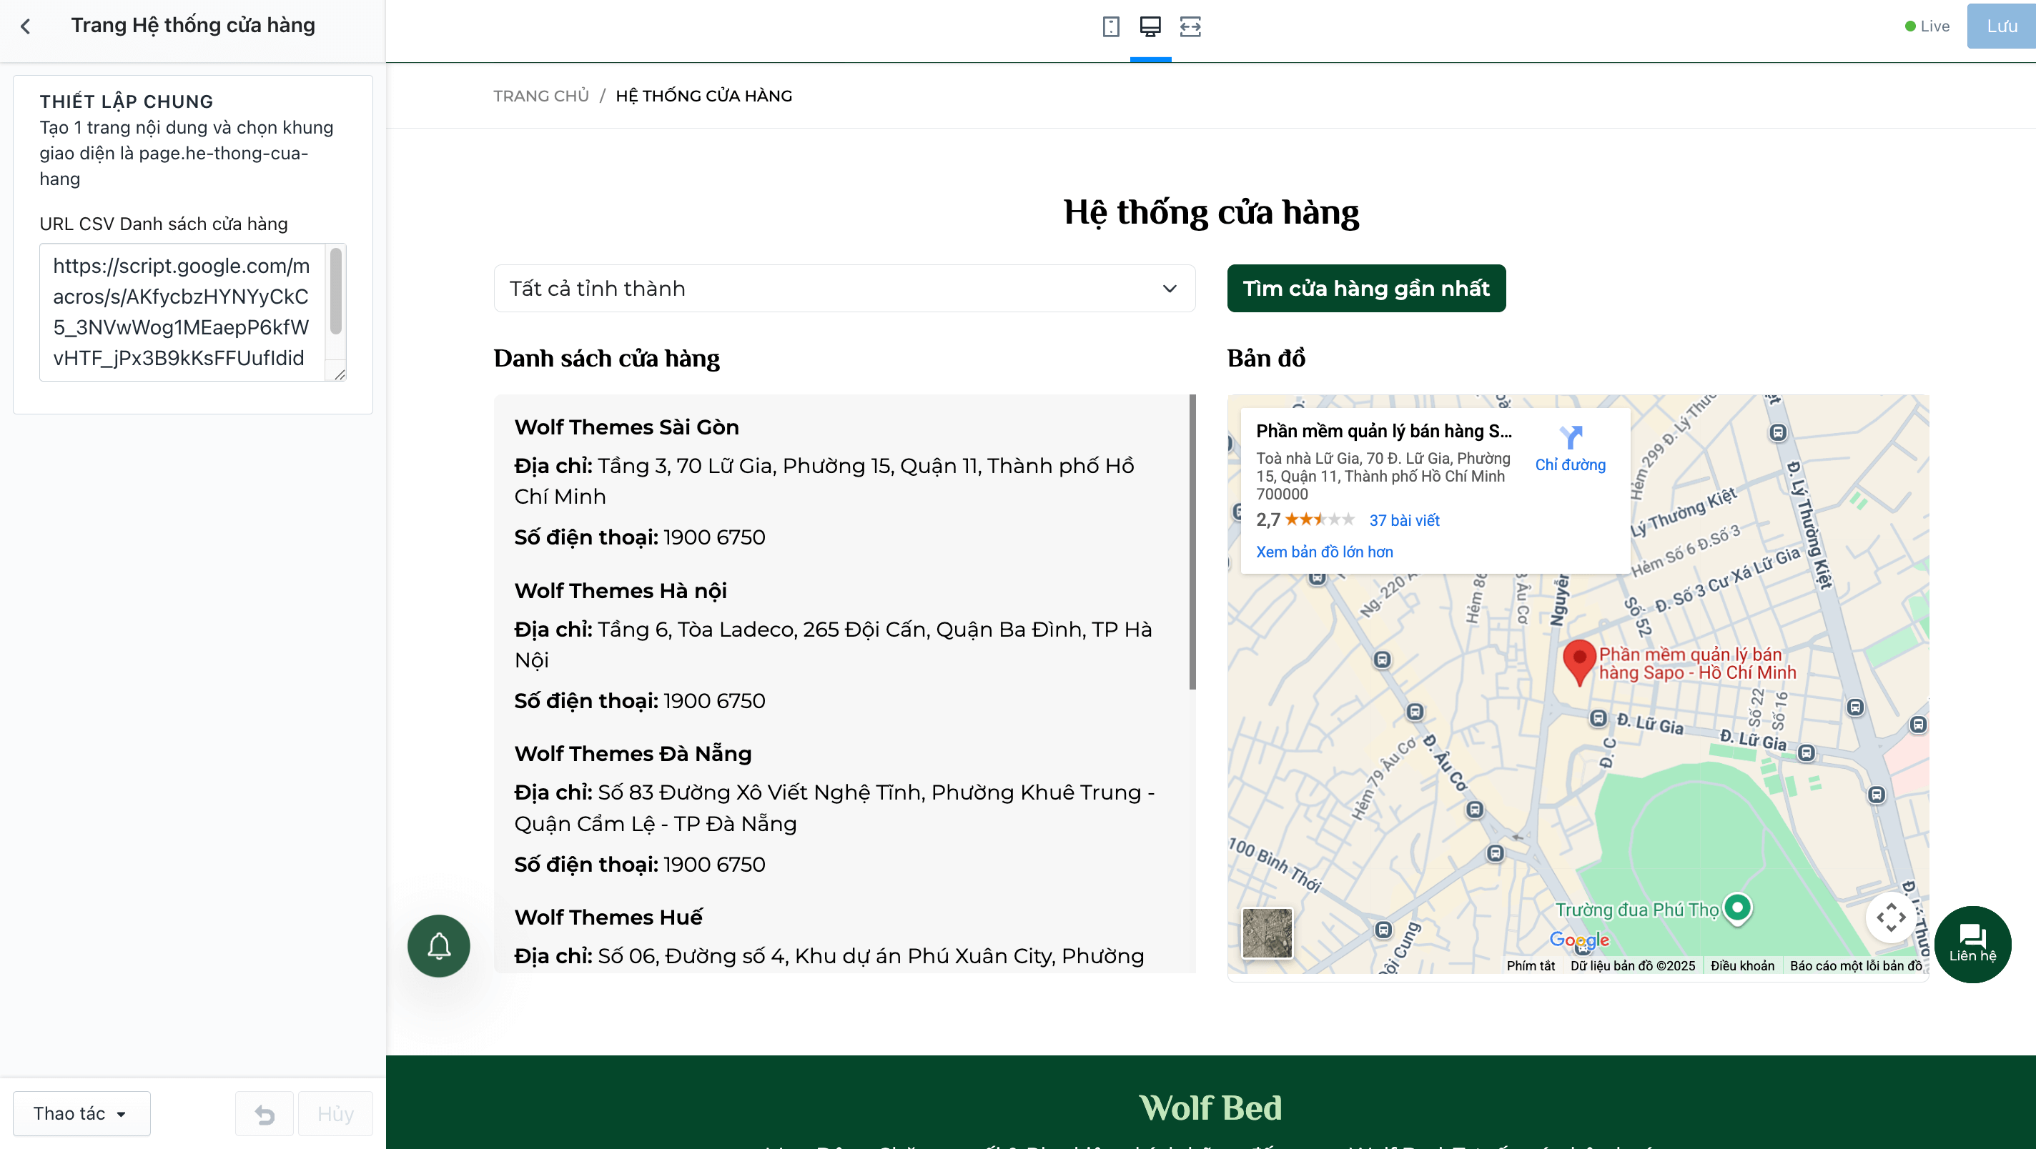This screenshot has width=2036, height=1149.
Task: Click the Lưu save button
Action: pos(2001,27)
